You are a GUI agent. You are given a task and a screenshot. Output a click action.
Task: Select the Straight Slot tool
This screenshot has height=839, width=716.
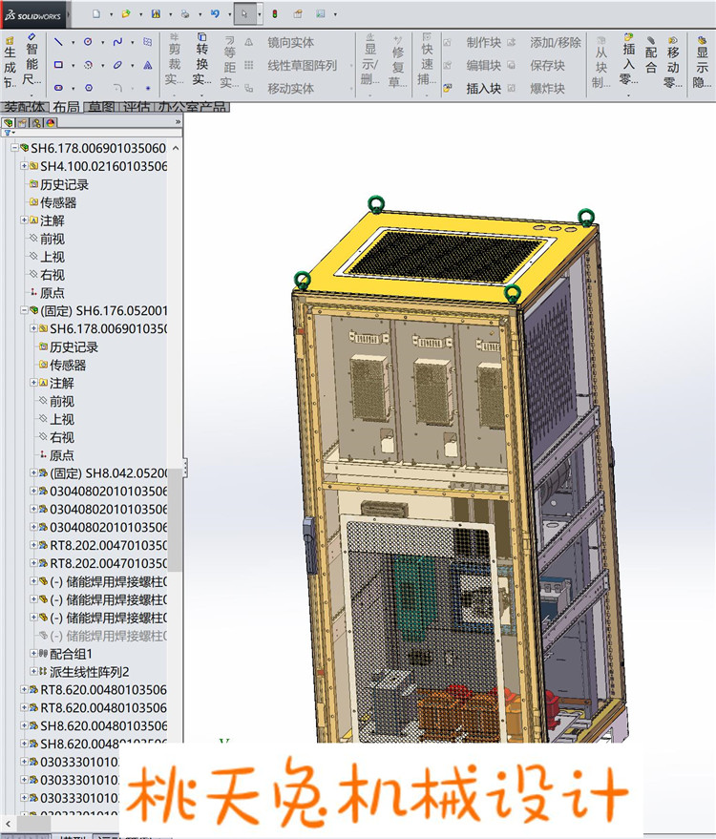pos(58,87)
